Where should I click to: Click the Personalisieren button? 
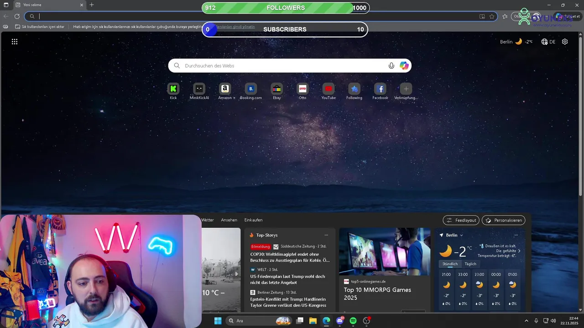[503, 220]
